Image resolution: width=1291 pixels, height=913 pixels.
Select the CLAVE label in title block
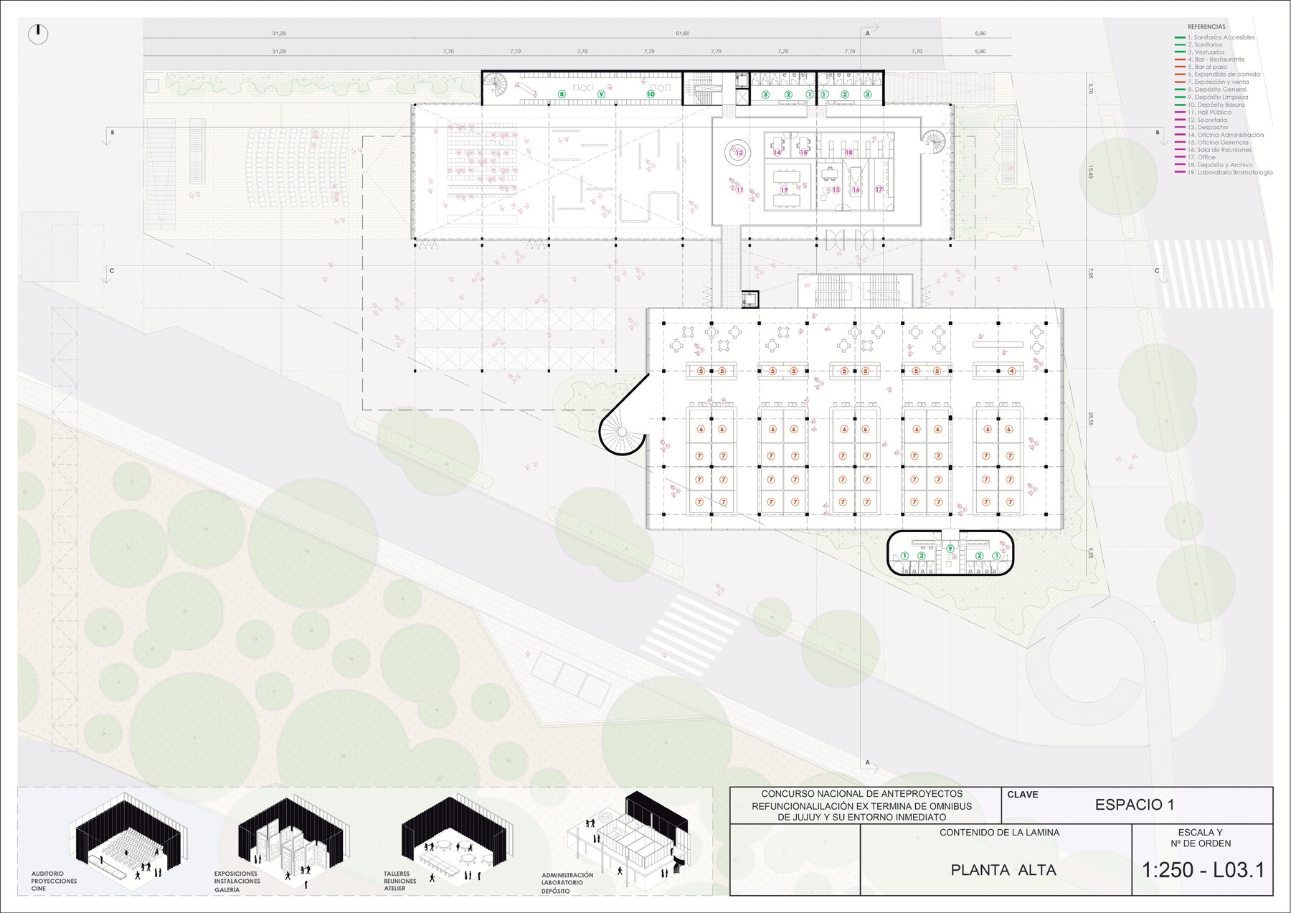click(1023, 795)
